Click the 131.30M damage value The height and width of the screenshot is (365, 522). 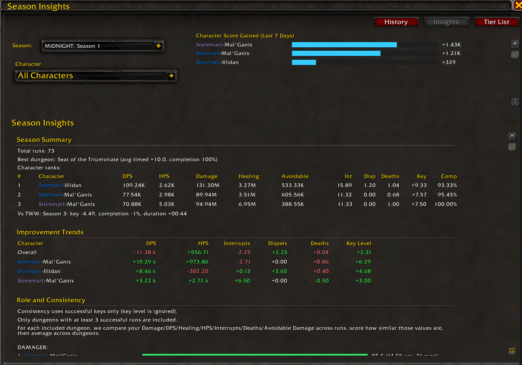point(208,185)
